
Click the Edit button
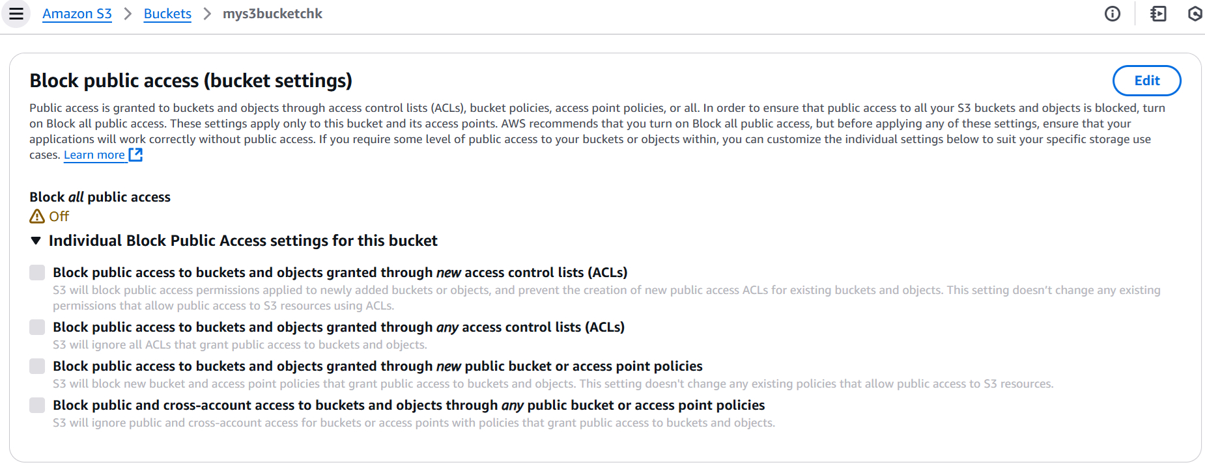coord(1146,81)
